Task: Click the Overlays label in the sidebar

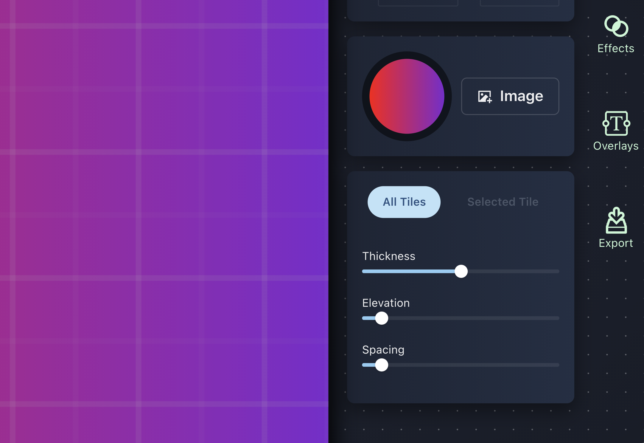Action: [x=616, y=146]
